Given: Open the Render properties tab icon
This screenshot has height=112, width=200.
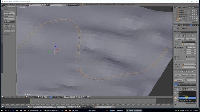Looking at the screenshot, I should pyautogui.click(x=179, y=25).
